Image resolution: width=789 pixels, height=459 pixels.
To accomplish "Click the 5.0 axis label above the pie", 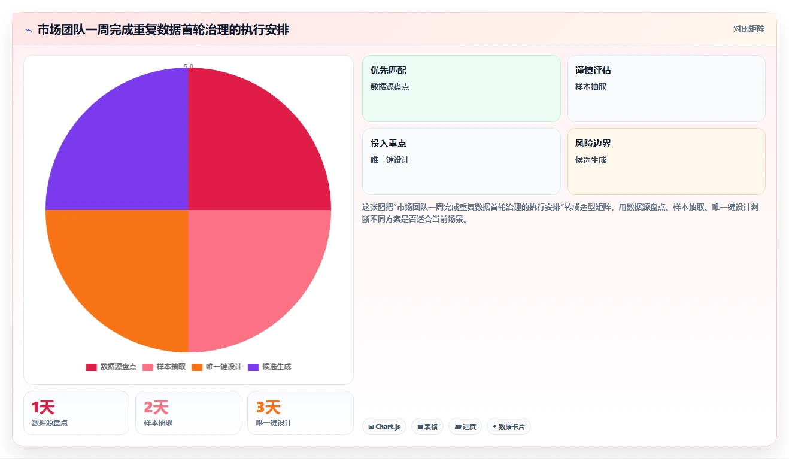I will coord(189,66).
